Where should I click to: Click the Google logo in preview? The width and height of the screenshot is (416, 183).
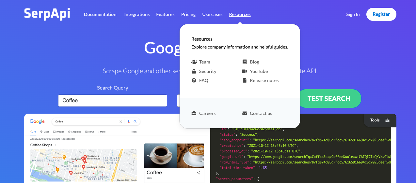[37, 121]
